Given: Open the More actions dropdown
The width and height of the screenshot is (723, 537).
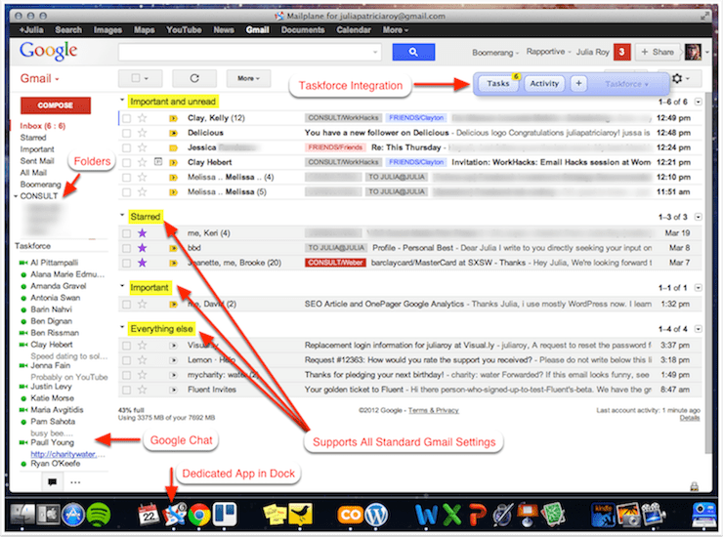Looking at the screenshot, I should pos(248,78).
